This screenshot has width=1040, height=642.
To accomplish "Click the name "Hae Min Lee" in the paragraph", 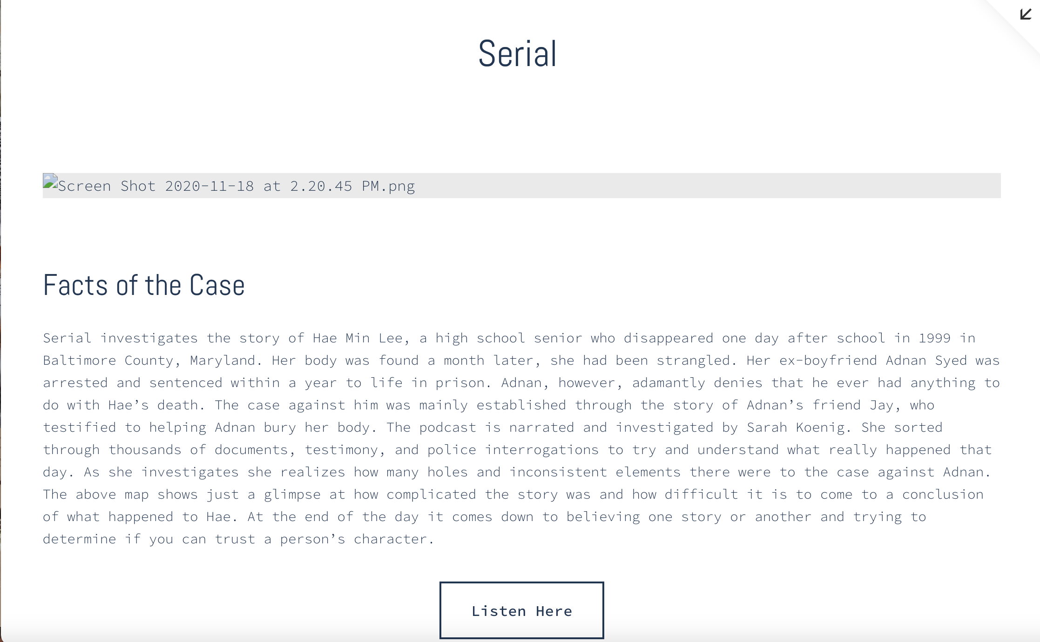I will [357, 338].
